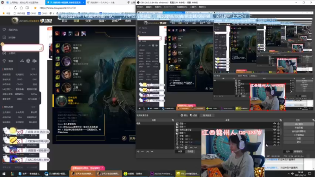Expand 全部 next to 网游竞技
The width and height of the screenshot is (315, 177).
[34, 69]
